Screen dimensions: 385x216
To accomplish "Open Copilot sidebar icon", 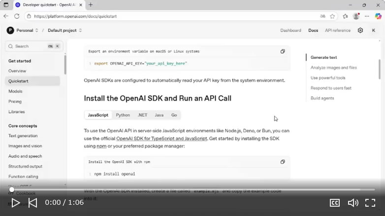I will click(x=378, y=16).
